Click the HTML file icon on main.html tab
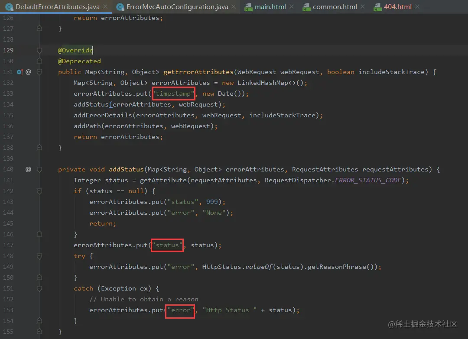 coord(248,7)
